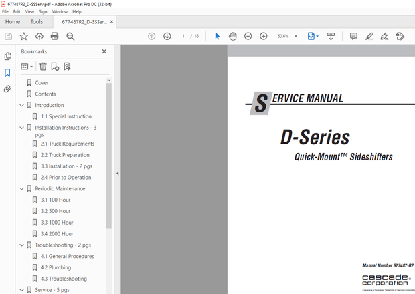415x294 pixels.
Task: Collapse Service - 5 pgs group
Action: point(22,290)
